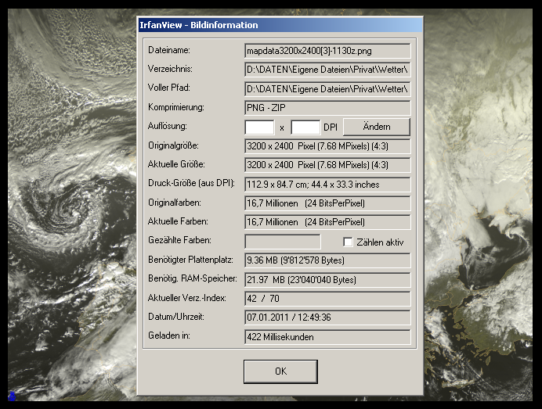Viewport: 542px width, 409px height.
Task: Select the Aktuelle Größe value field
Action: 327,165
